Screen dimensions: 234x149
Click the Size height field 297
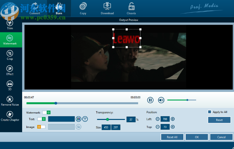(116, 127)
